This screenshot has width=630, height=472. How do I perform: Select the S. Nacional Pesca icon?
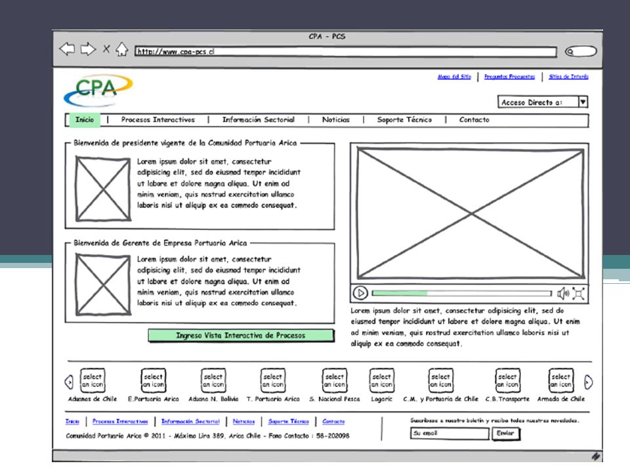pyautogui.click(x=334, y=380)
